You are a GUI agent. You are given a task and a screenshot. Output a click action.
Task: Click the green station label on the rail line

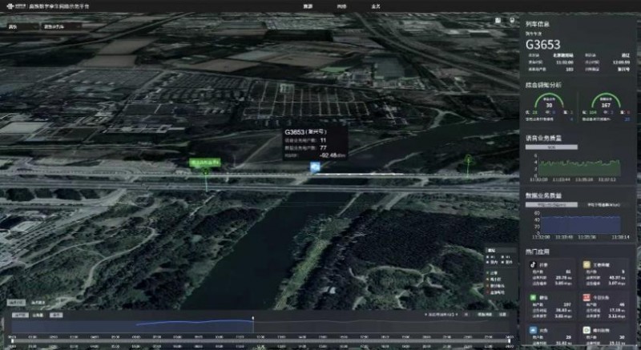(x=204, y=163)
